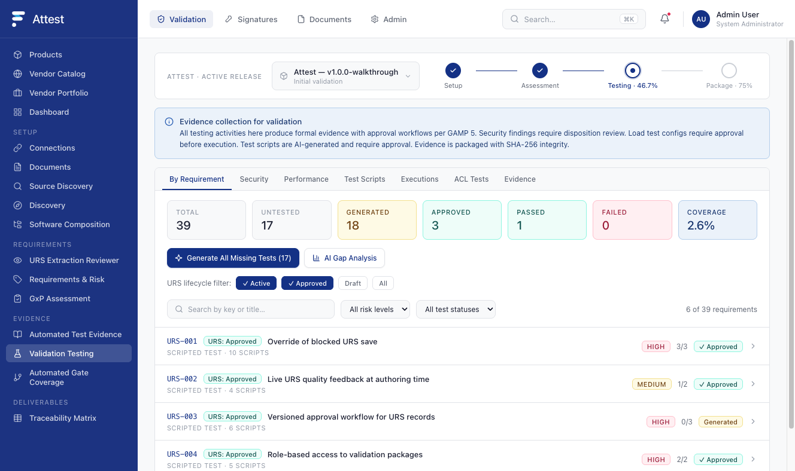Open the Executions tab
This screenshot has height=471, width=795.
pyautogui.click(x=420, y=179)
